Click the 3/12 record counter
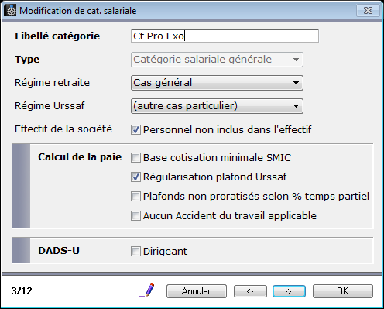The image size is (384, 309). (x=22, y=291)
